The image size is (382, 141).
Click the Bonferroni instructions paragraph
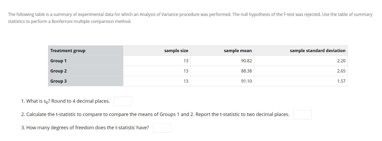coord(190,18)
